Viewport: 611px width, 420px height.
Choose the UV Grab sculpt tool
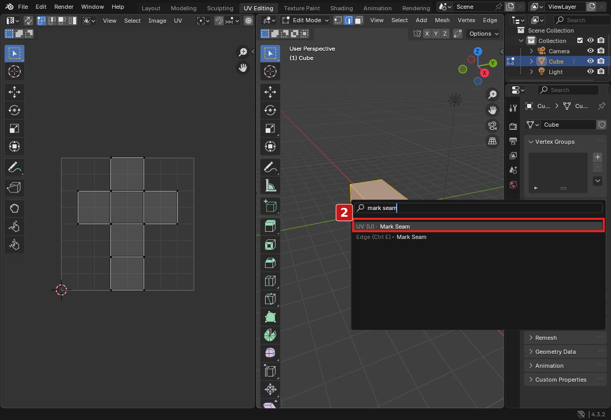14,208
